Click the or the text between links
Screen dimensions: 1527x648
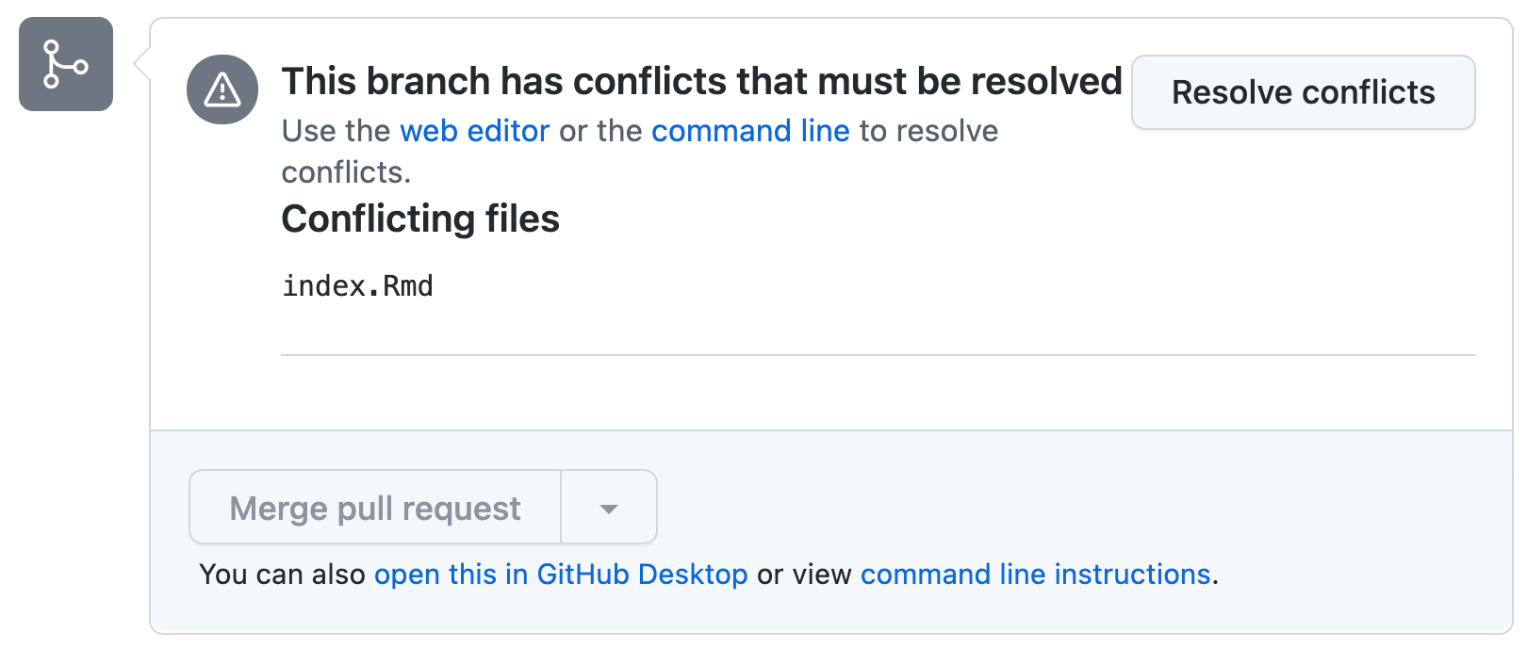pyautogui.click(x=600, y=131)
